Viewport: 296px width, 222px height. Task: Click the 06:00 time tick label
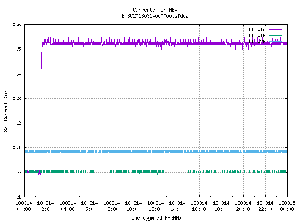point(89,209)
